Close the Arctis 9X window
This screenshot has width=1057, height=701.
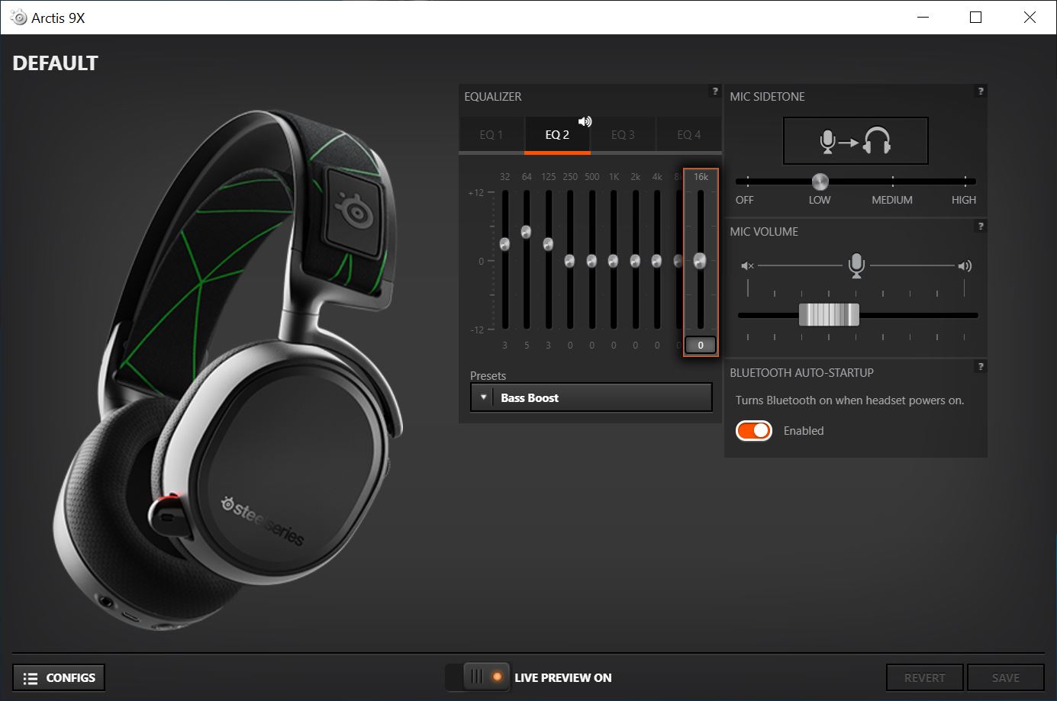1030,17
